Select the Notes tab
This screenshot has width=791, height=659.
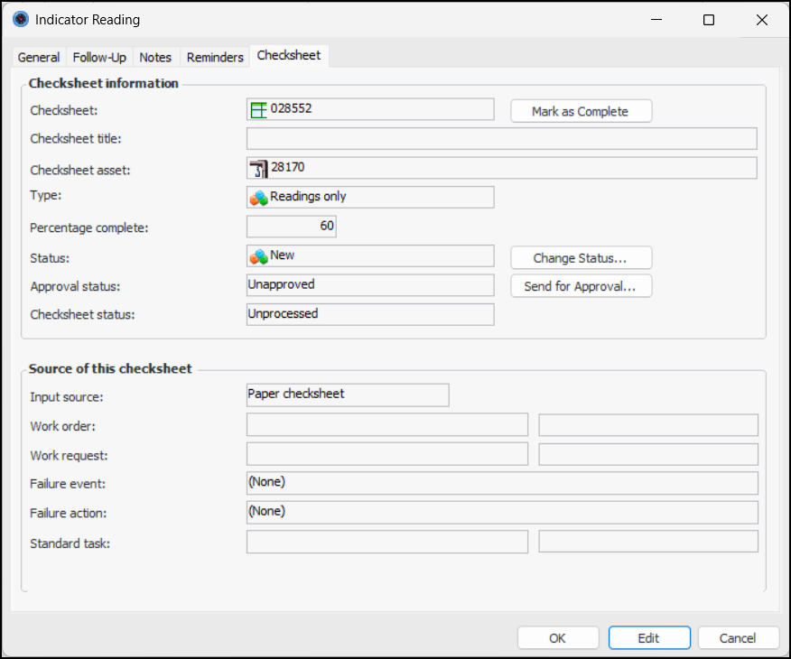(x=155, y=57)
